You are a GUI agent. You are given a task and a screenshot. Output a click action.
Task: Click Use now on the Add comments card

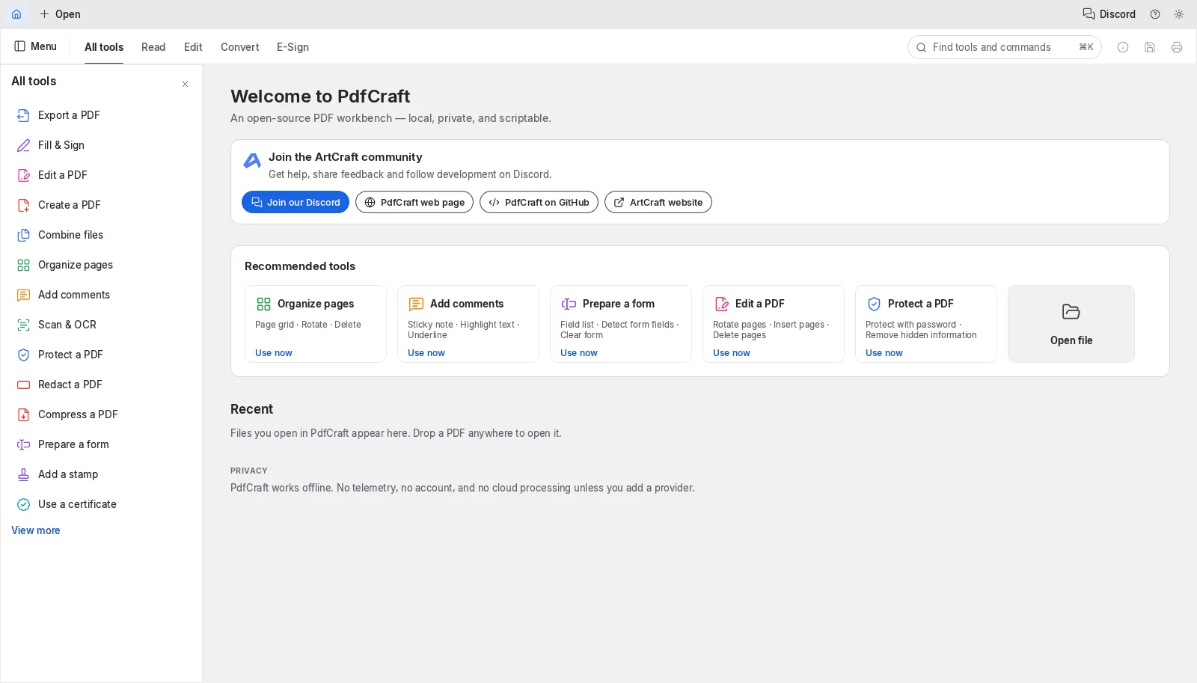tap(426, 353)
